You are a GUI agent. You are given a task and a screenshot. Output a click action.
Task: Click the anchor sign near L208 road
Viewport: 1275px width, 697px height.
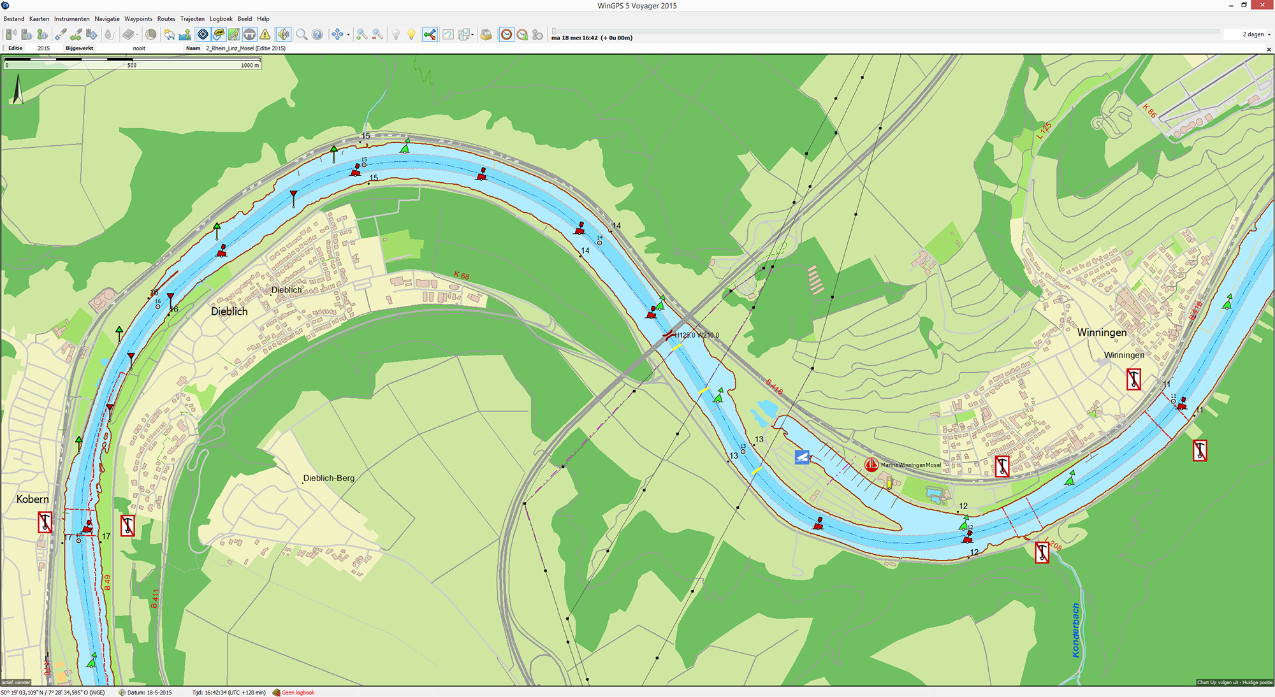(x=1042, y=552)
